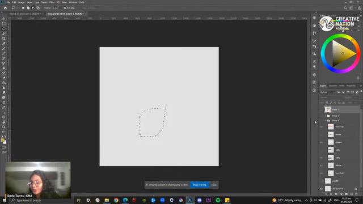Click the Stop sharing button
The height and width of the screenshot is (204, 363).
200,185
